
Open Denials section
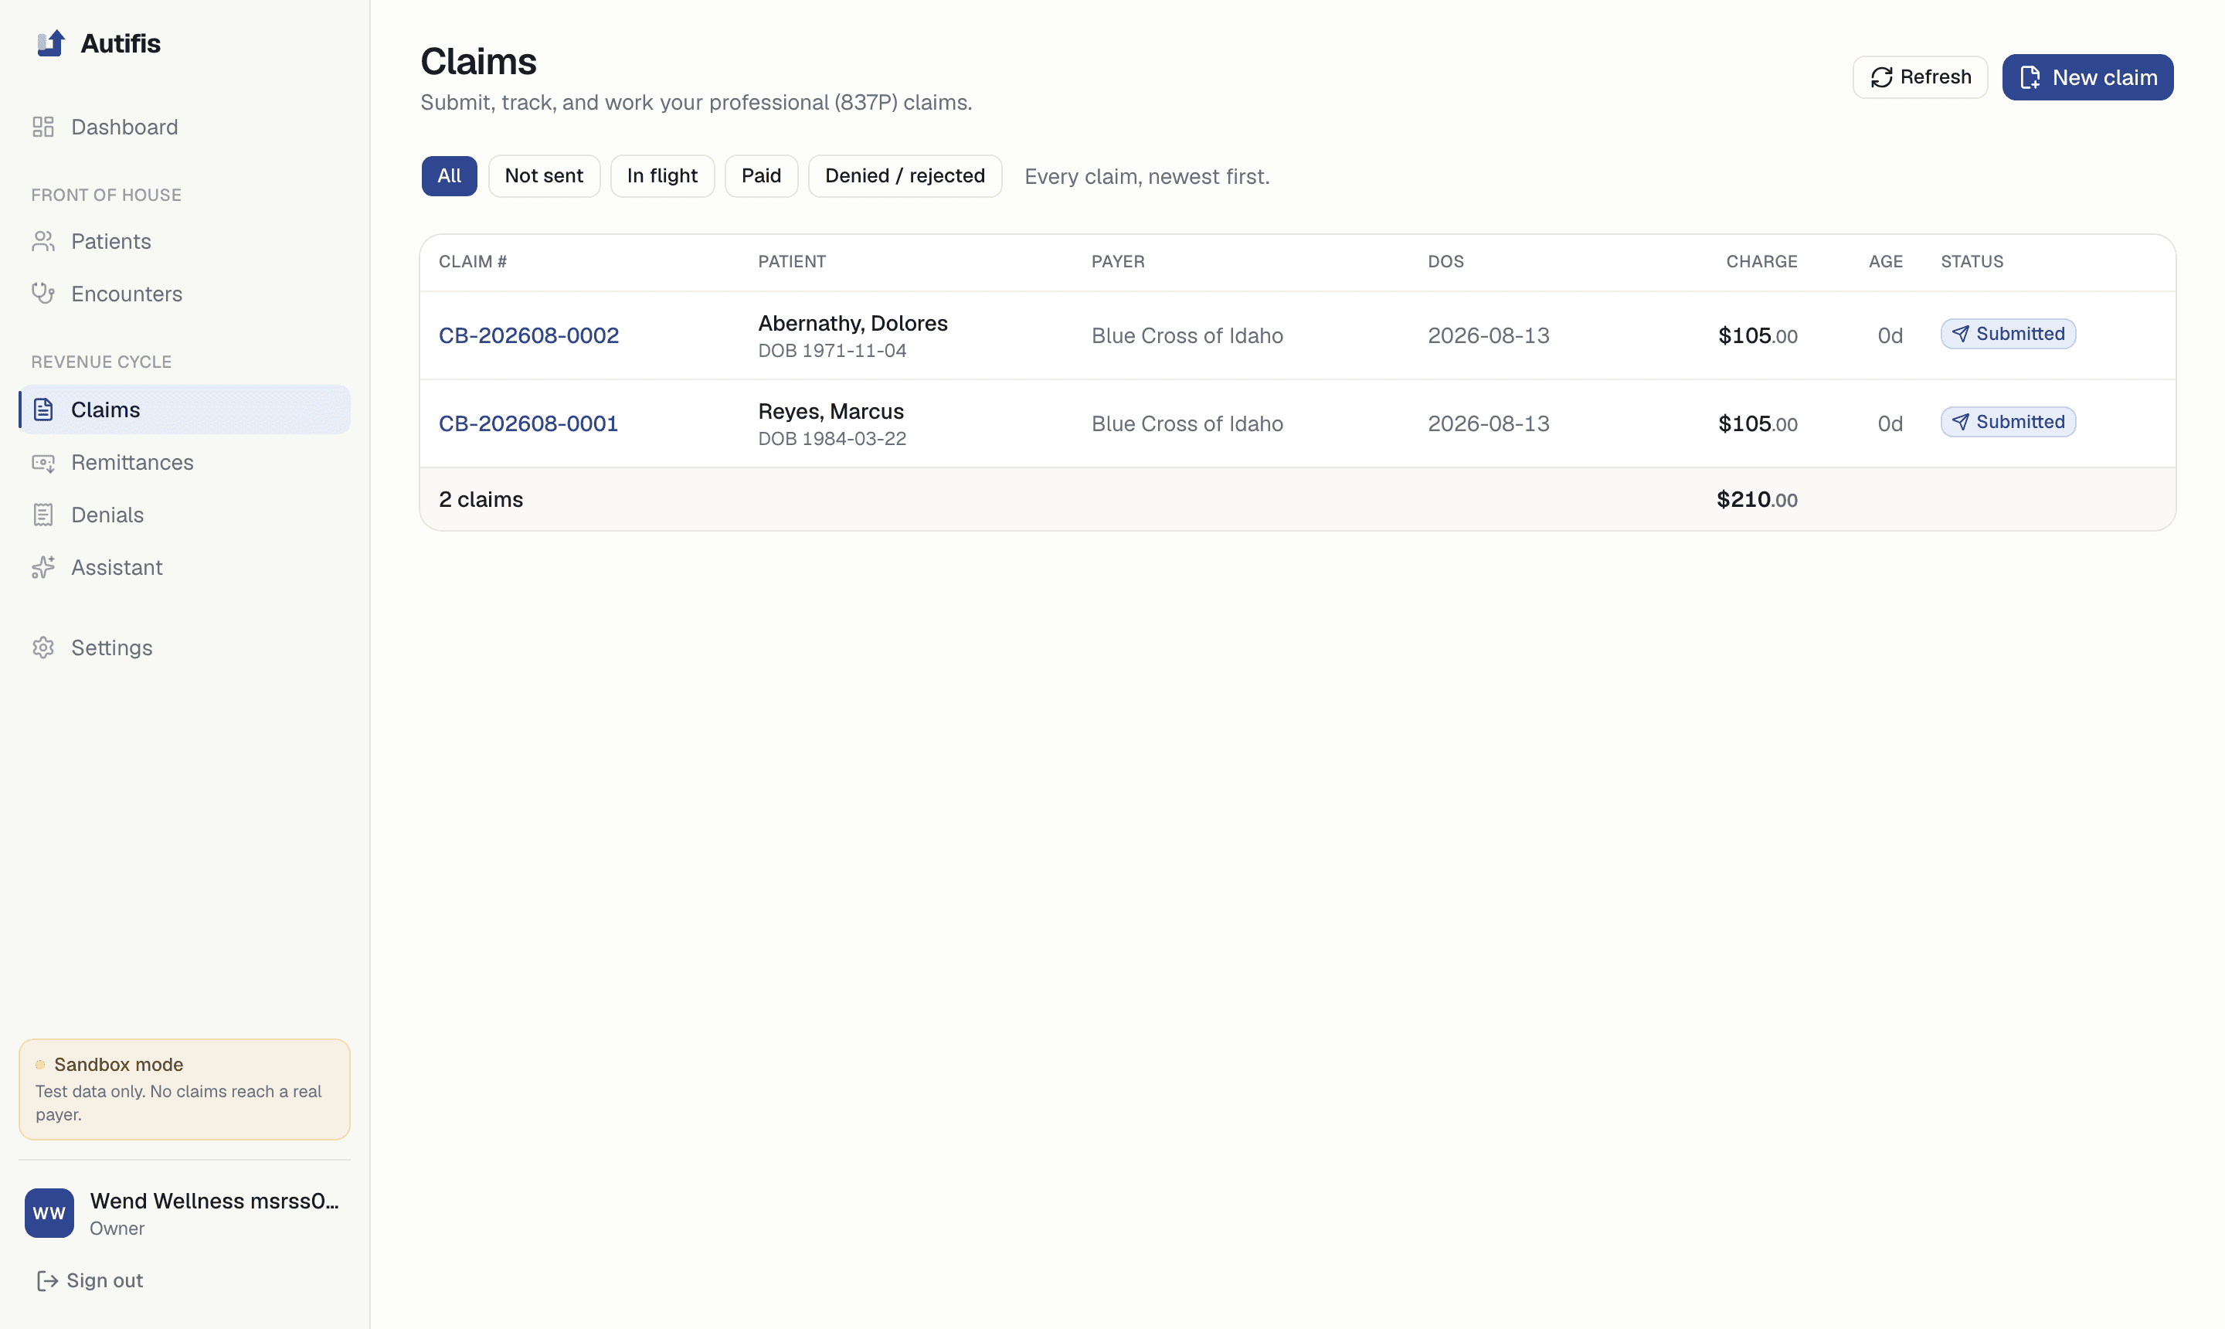185,515
